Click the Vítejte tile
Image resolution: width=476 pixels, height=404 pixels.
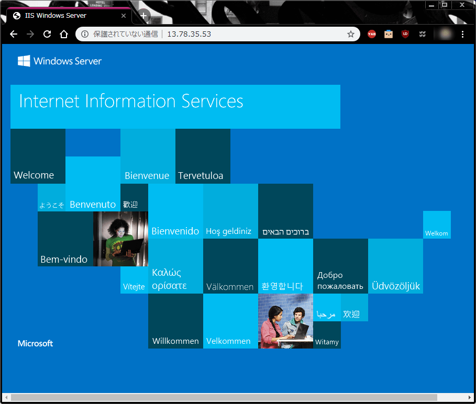(134, 280)
